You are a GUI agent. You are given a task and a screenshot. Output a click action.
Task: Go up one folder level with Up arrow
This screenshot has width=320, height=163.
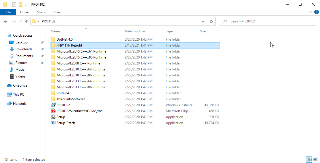coord(27,21)
